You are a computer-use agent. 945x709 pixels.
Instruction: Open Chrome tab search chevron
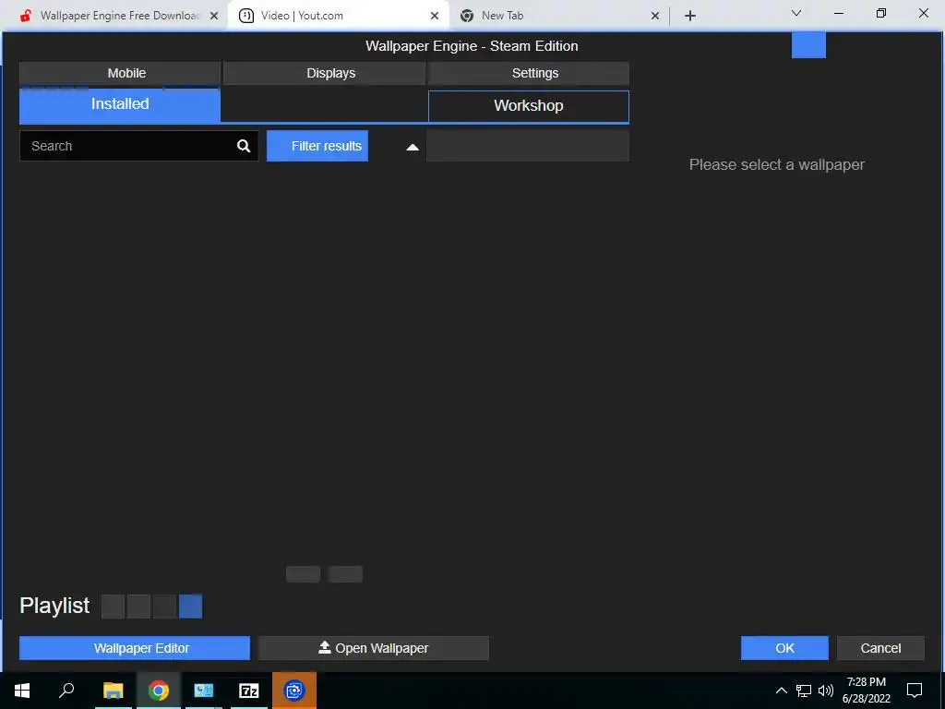click(796, 13)
